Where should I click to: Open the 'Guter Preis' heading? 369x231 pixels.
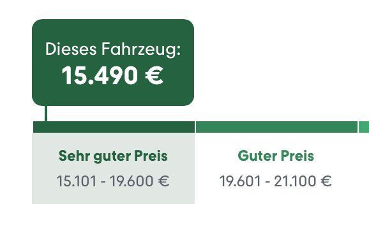pyautogui.click(x=276, y=156)
